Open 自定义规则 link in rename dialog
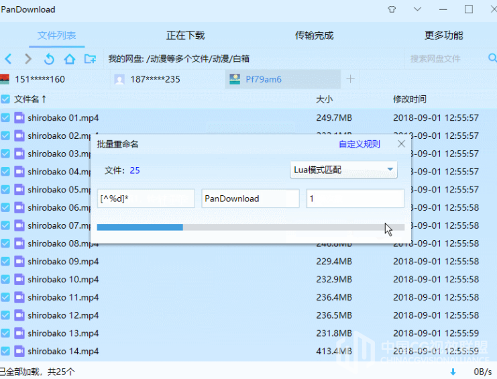This screenshot has height=379, width=497. pyautogui.click(x=360, y=144)
